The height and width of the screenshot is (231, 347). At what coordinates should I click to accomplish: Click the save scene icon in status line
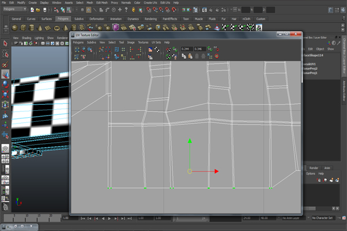(x=45, y=10)
